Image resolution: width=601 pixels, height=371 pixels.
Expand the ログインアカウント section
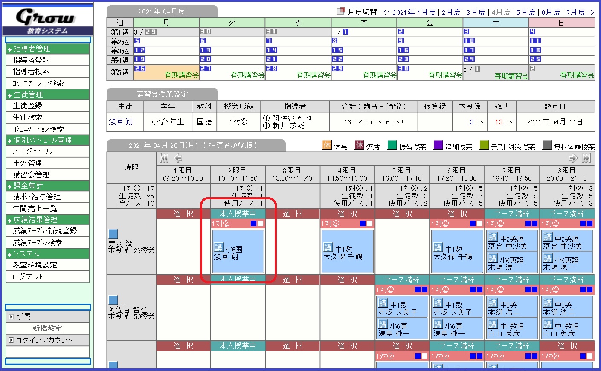tap(12, 340)
